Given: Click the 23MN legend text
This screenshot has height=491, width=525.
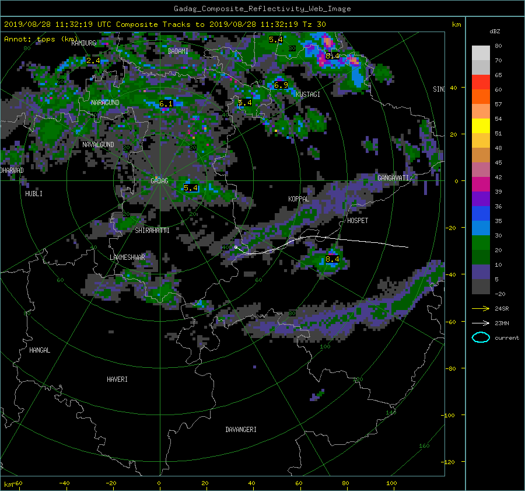Looking at the screenshot, I should [x=502, y=323].
